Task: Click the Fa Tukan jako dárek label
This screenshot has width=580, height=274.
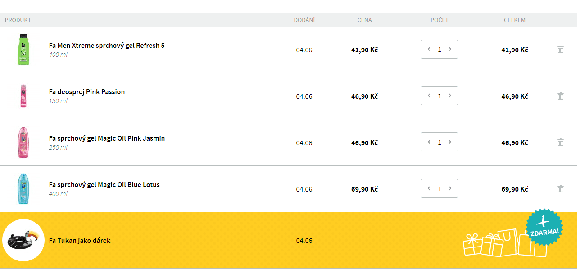Action: pos(80,241)
